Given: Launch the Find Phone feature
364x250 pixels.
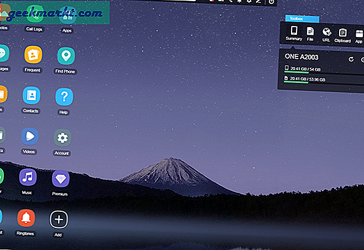Looking at the screenshot, I should (x=66, y=56).
